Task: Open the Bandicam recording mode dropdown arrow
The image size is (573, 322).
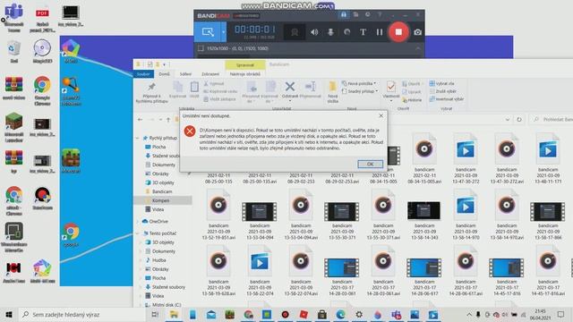Action: click(223, 32)
